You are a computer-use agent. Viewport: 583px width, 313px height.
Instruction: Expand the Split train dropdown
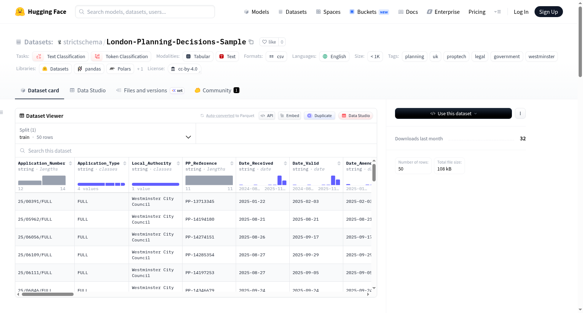click(105, 133)
